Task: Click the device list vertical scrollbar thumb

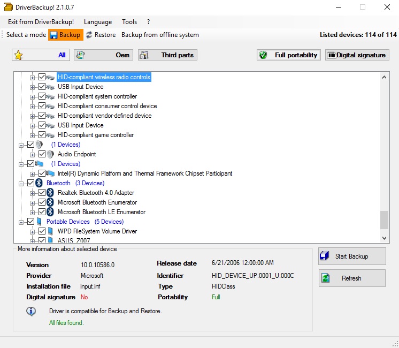Action: (384, 220)
